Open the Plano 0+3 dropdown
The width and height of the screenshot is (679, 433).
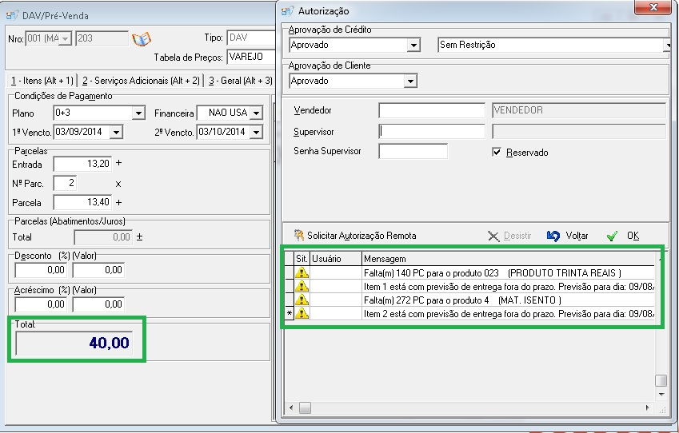(x=138, y=113)
